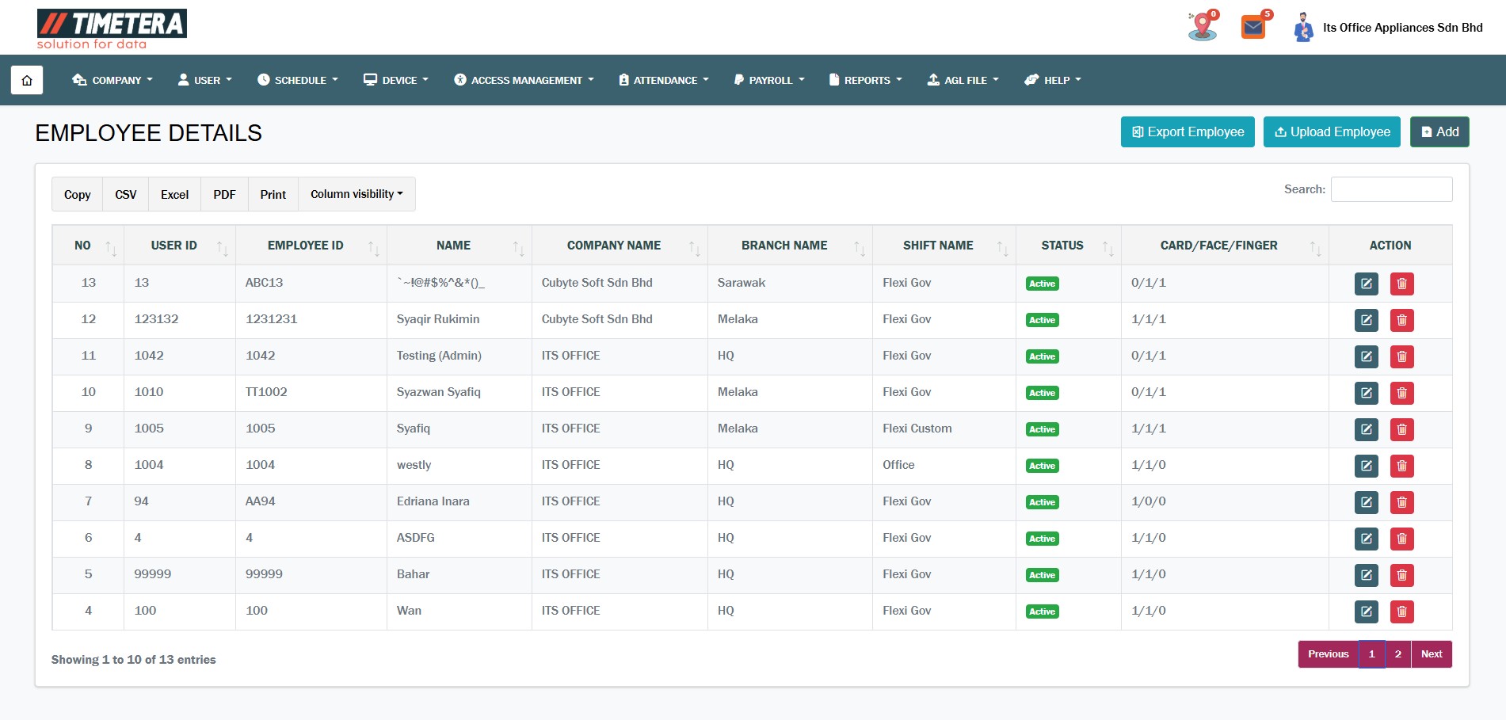Expand the ATTENDANCE navigation dropdown
1506x720 pixels.
[x=664, y=80]
